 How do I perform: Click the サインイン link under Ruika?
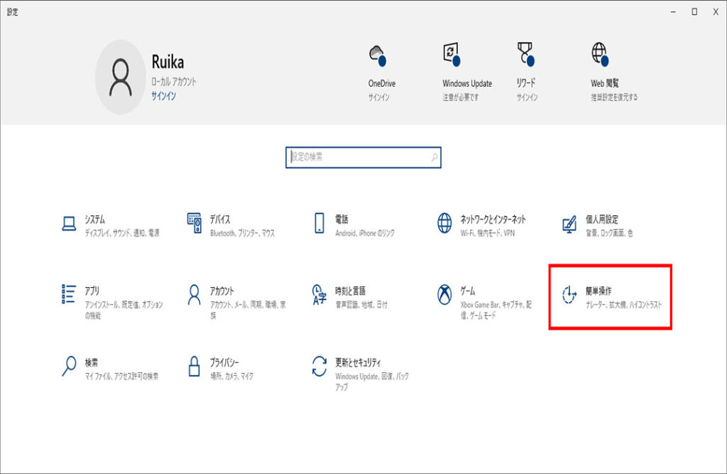click(163, 95)
